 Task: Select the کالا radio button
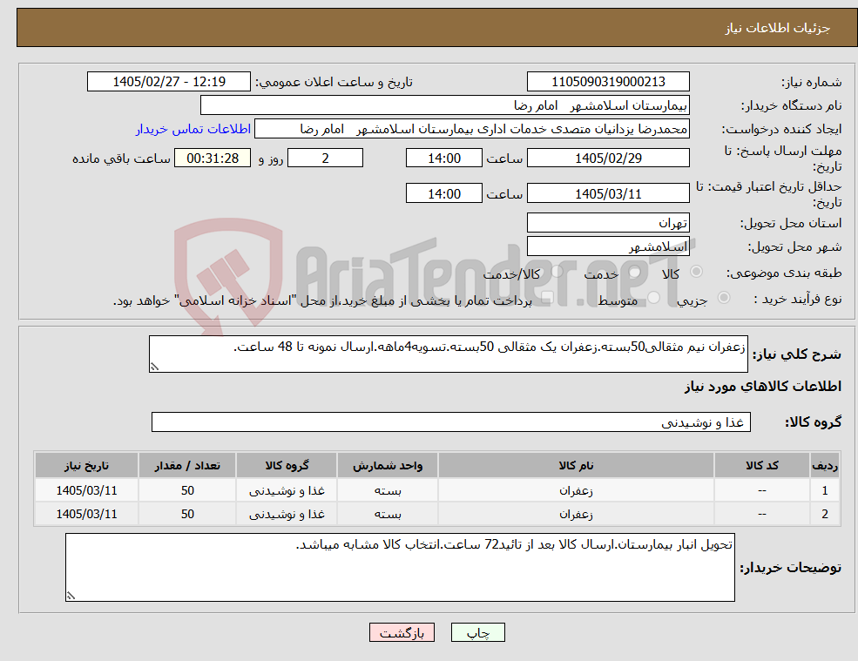pyautogui.click(x=697, y=272)
